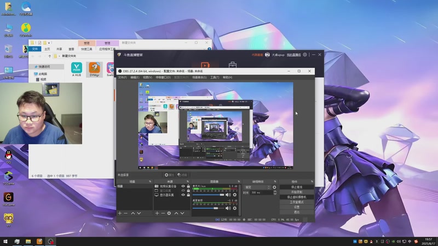Remove selected scene with the minus icon
The image size is (438, 246).
click(126, 213)
